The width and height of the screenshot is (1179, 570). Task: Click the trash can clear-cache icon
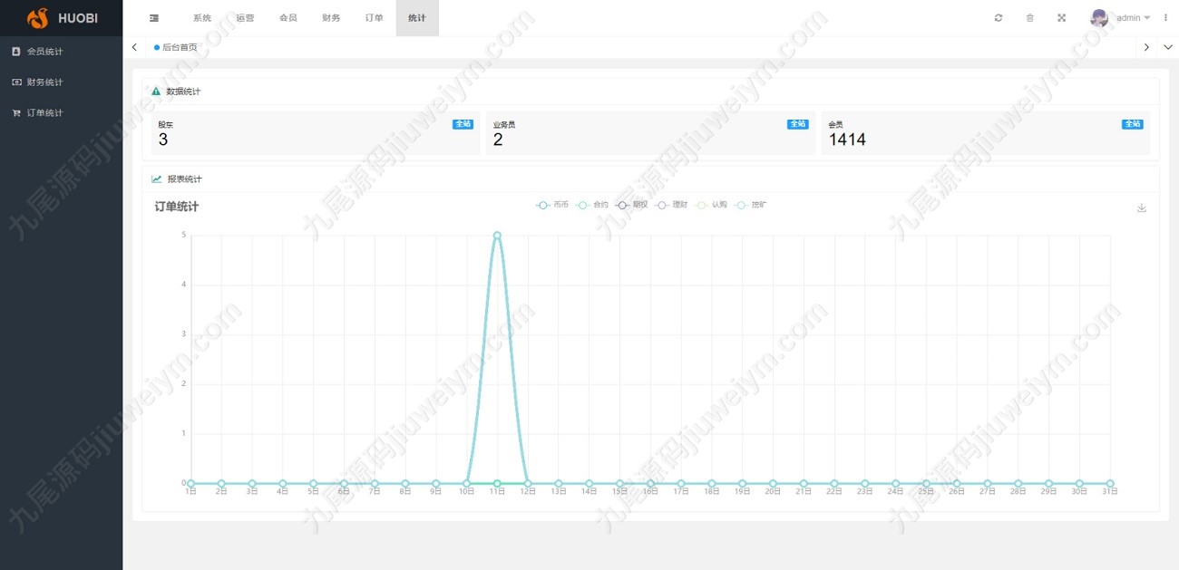coord(1029,18)
